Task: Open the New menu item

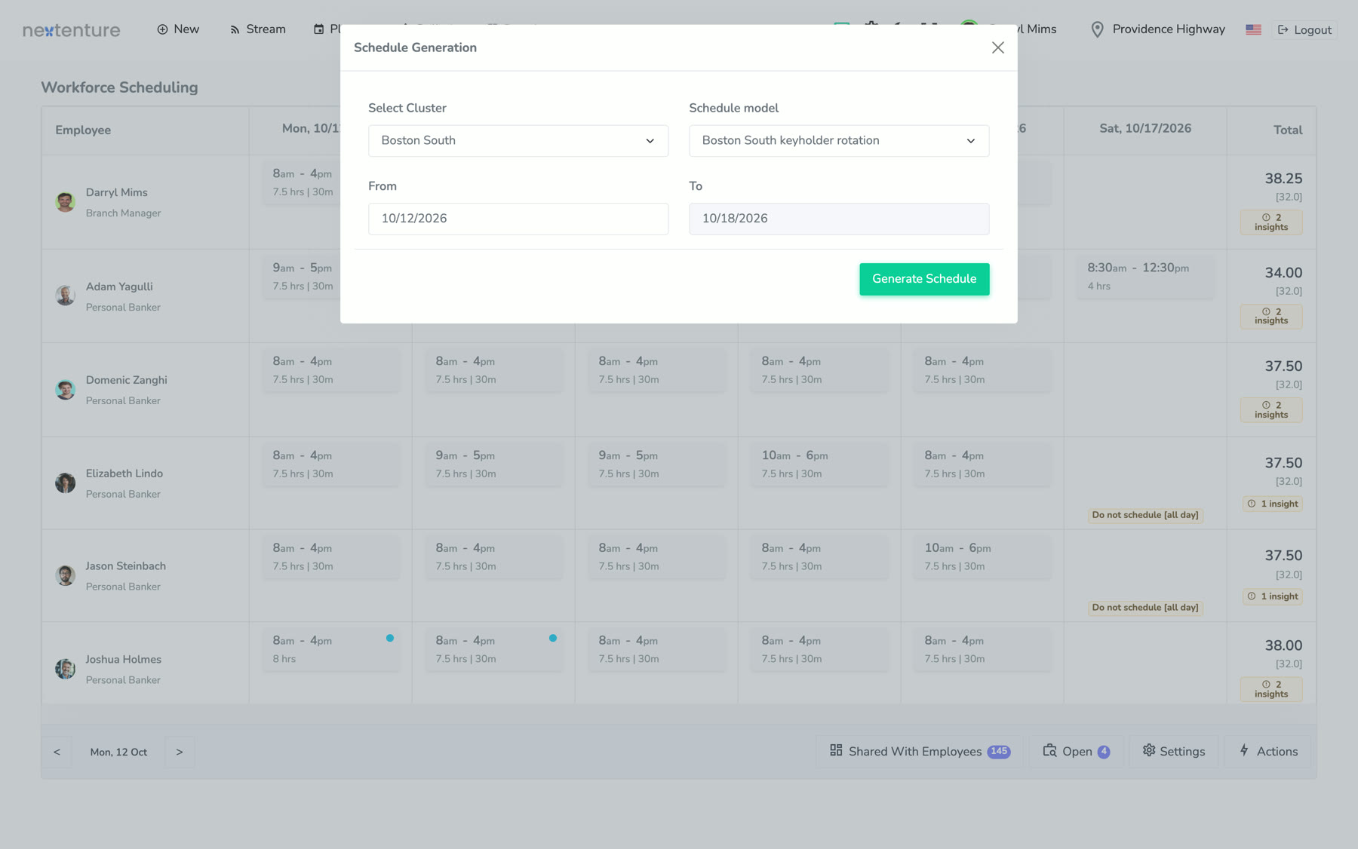Action: 178,29
